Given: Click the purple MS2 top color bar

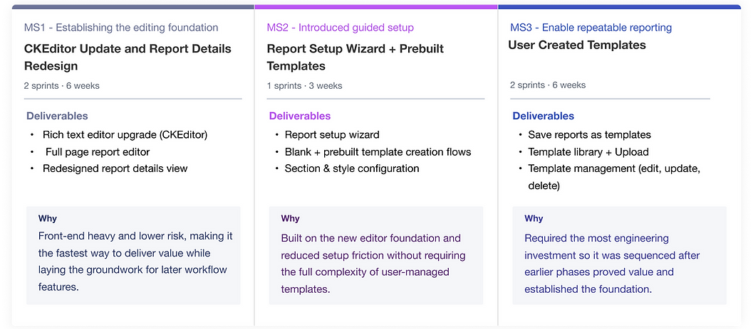Looking at the screenshot, I should pyautogui.click(x=375, y=6).
